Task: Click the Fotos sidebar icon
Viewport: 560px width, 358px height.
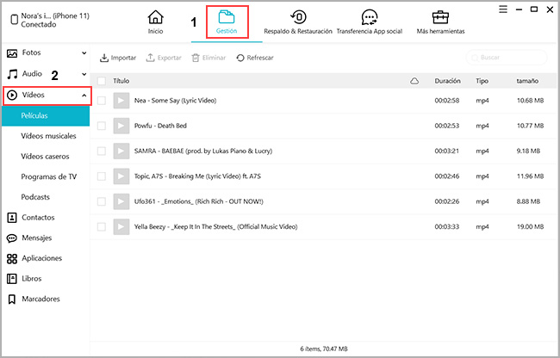Action: (x=12, y=53)
